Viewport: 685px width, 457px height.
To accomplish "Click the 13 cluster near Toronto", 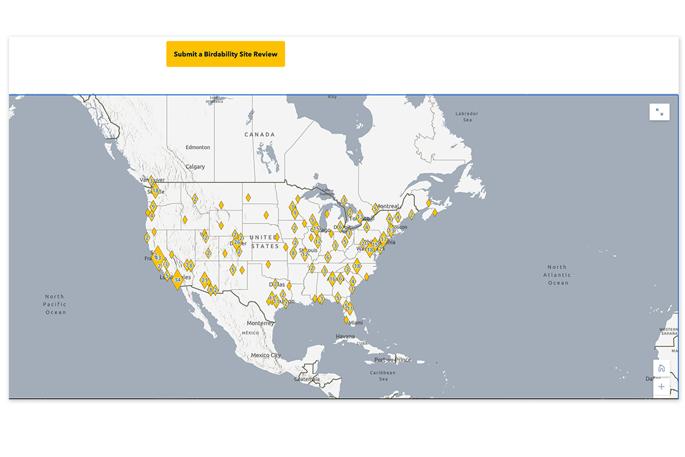I will point(360,216).
